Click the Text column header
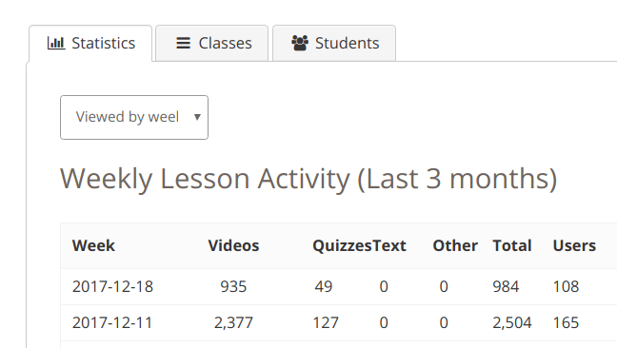This screenshot has height=348, width=617. (x=389, y=246)
